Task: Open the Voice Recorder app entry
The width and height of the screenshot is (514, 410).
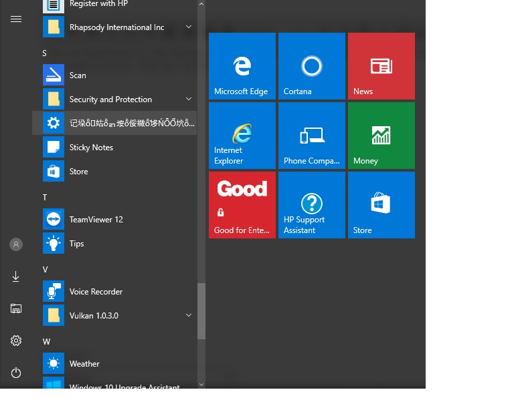Action: 114,291
